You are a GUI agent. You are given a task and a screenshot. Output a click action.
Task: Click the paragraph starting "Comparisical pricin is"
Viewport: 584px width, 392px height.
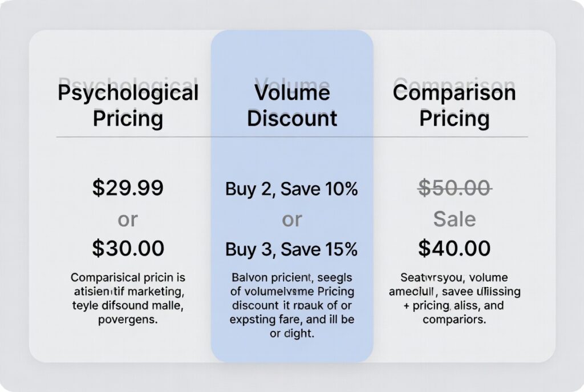coord(128,299)
